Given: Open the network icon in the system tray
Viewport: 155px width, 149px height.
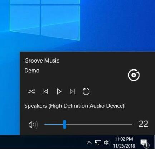Looking at the screenshot, I should [98, 143].
